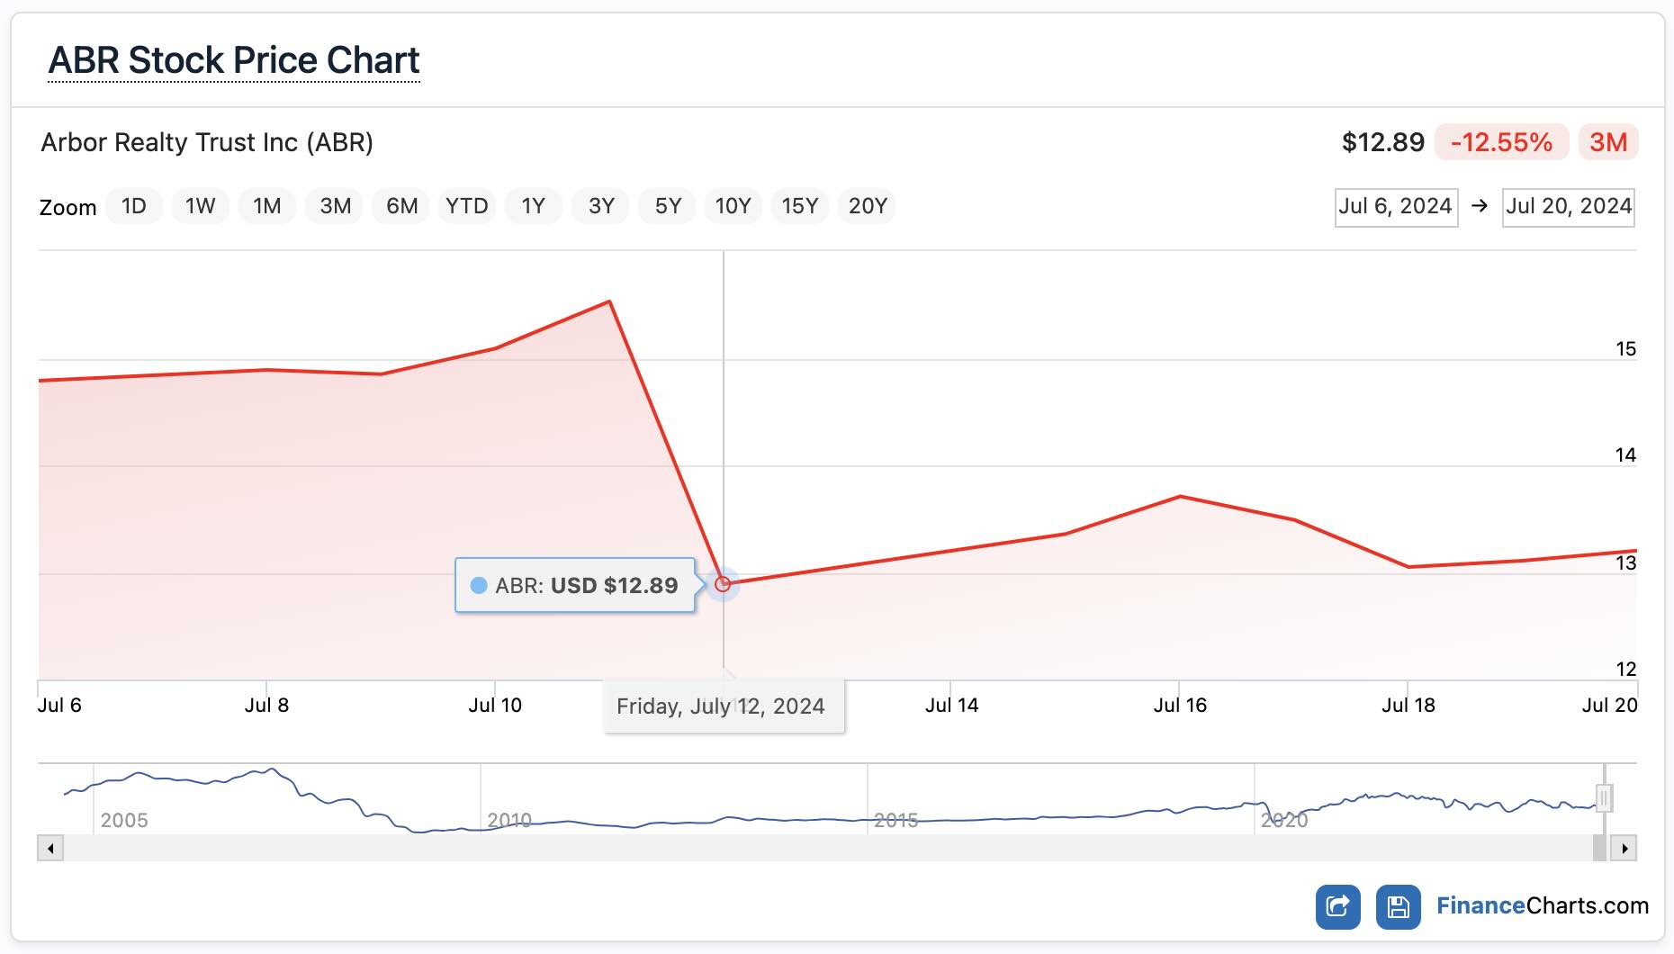Image resolution: width=1674 pixels, height=954 pixels.
Task: Click the highlighted July 12 data point
Action: (x=723, y=584)
